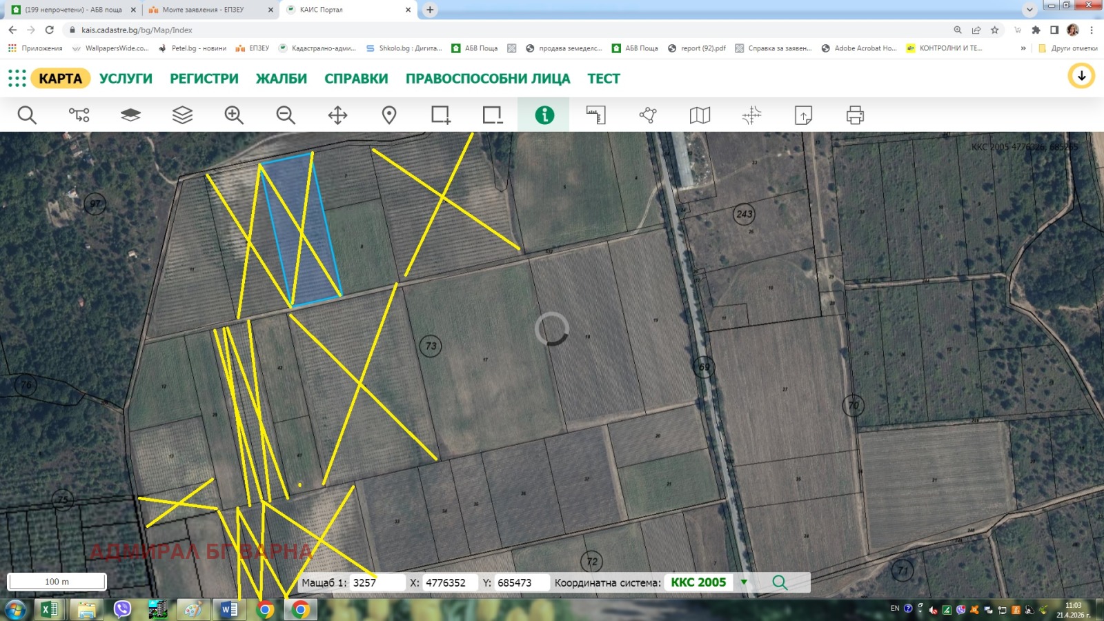Viewport: 1104px width, 621px height.
Task: Expand the yellow download arrow button
Action: coord(1081,76)
